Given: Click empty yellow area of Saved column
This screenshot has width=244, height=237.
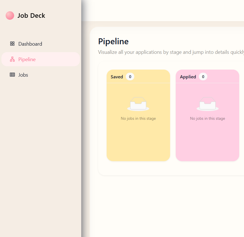Looking at the screenshot, I should pos(138,142).
